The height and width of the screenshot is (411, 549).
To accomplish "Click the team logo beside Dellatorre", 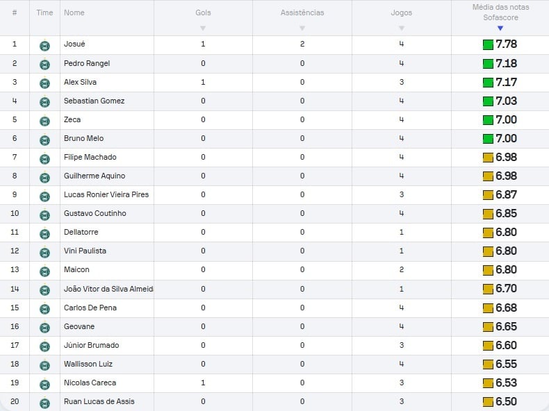I will click(44, 233).
